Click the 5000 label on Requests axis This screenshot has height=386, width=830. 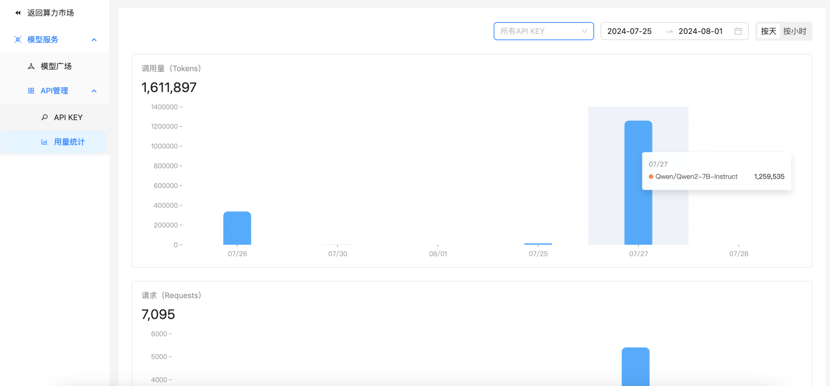point(159,357)
